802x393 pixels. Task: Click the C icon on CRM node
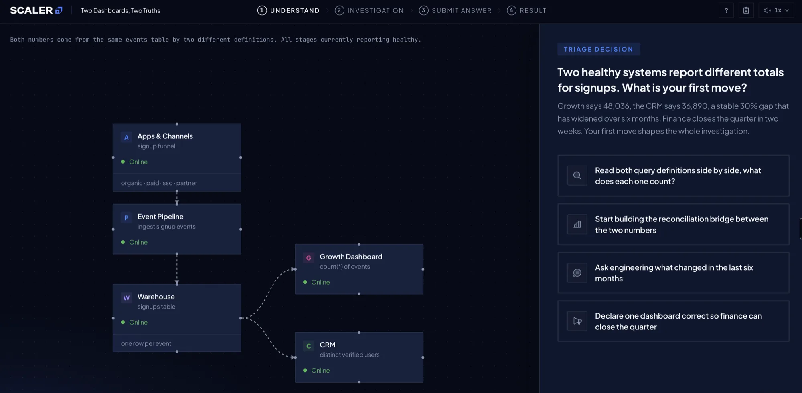[x=308, y=346]
